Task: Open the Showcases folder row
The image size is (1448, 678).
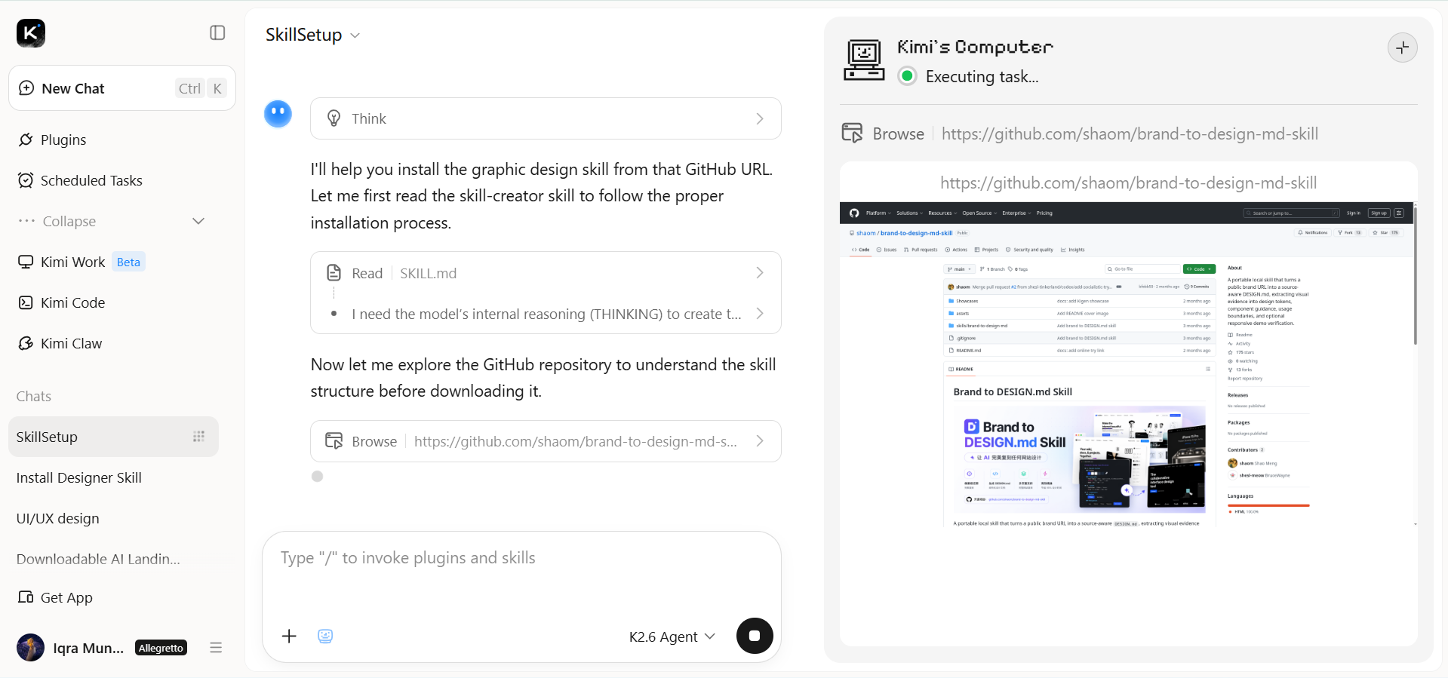Action: tap(1079, 301)
